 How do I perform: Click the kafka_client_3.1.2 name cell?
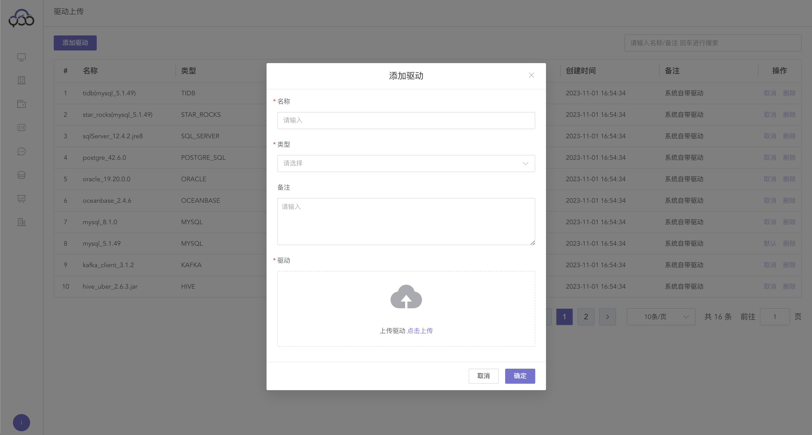click(x=108, y=265)
